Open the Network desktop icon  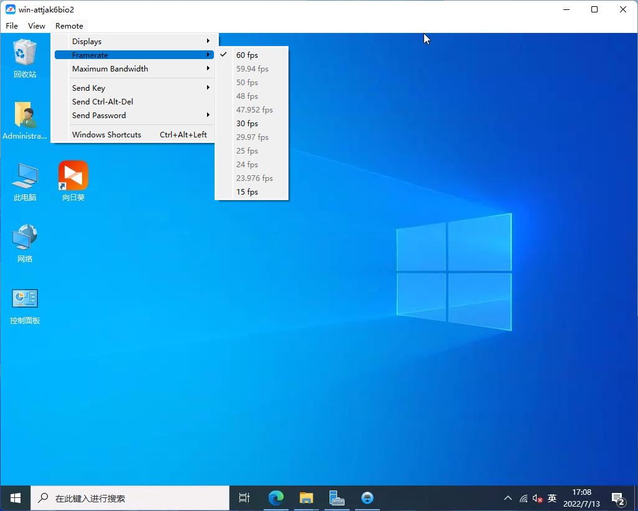(x=25, y=238)
